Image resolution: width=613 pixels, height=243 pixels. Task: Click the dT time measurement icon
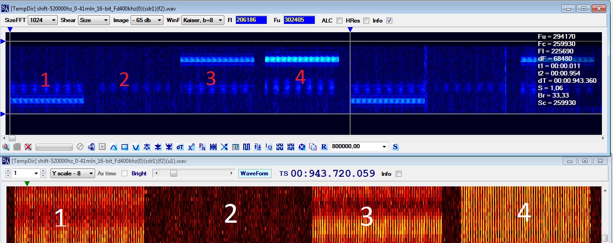coord(180,147)
